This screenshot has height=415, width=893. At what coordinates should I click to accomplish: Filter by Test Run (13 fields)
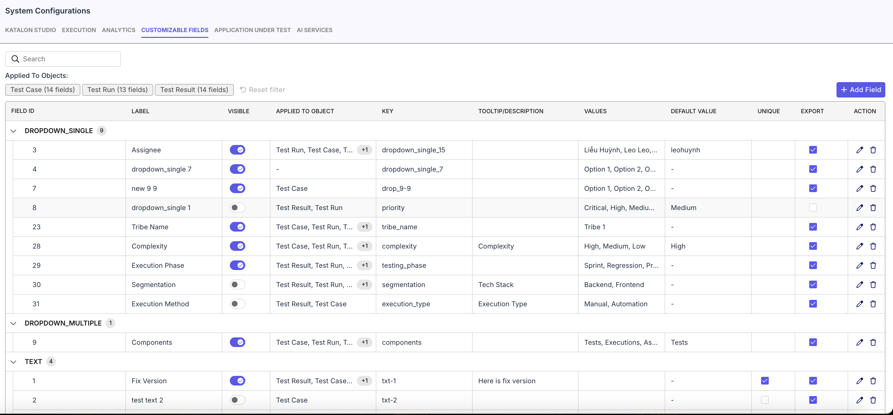[117, 89]
